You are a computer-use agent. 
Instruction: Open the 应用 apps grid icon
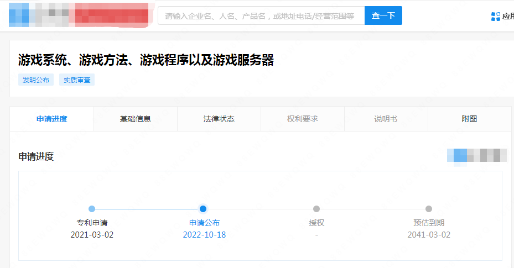pyautogui.click(x=496, y=16)
